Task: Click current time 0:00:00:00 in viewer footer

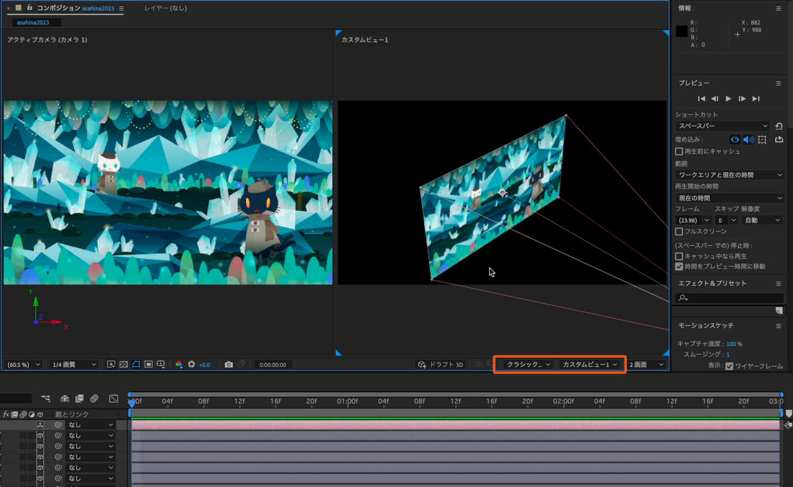Action: click(x=273, y=365)
